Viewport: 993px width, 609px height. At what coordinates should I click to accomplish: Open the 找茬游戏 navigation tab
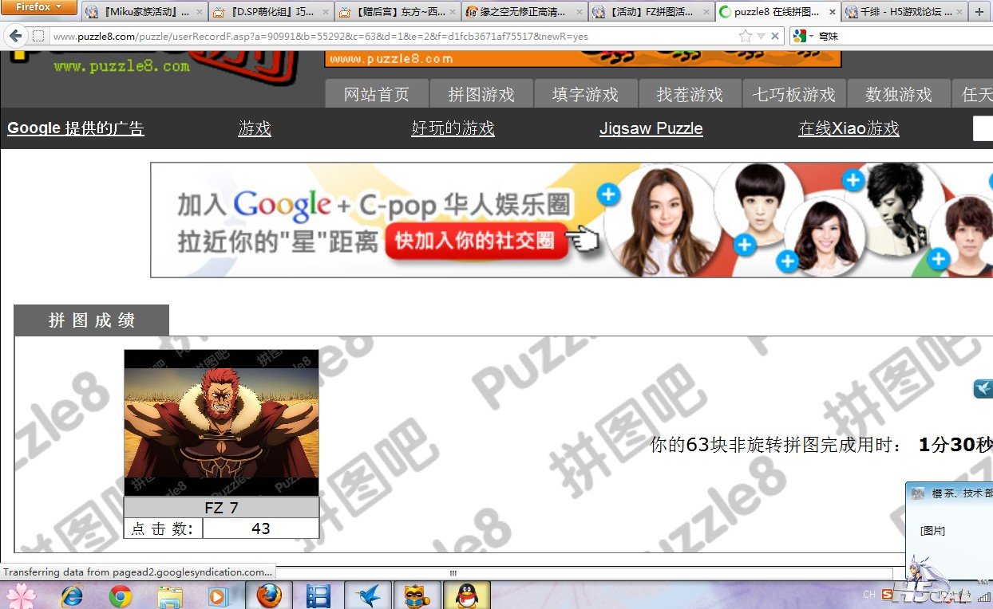pos(690,94)
